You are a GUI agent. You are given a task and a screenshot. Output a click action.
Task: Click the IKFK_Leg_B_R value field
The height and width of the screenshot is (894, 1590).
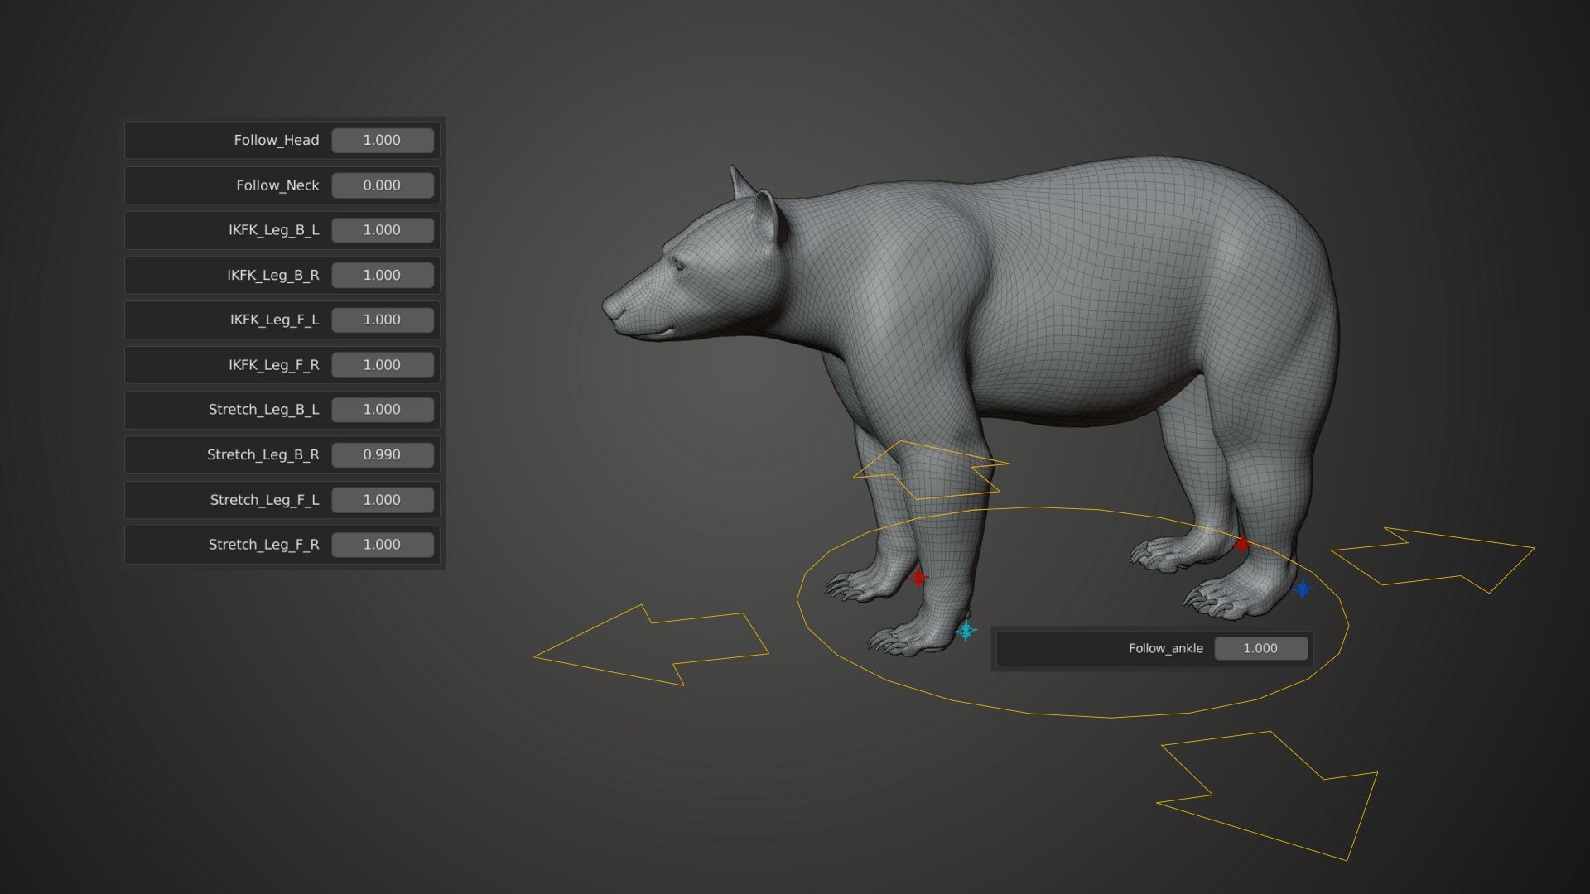pyautogui.click(x=382, y=275)
